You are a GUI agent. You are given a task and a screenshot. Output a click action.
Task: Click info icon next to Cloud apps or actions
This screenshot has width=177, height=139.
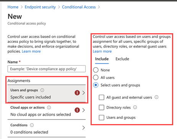pyautogui.click(x=49, y=107)
